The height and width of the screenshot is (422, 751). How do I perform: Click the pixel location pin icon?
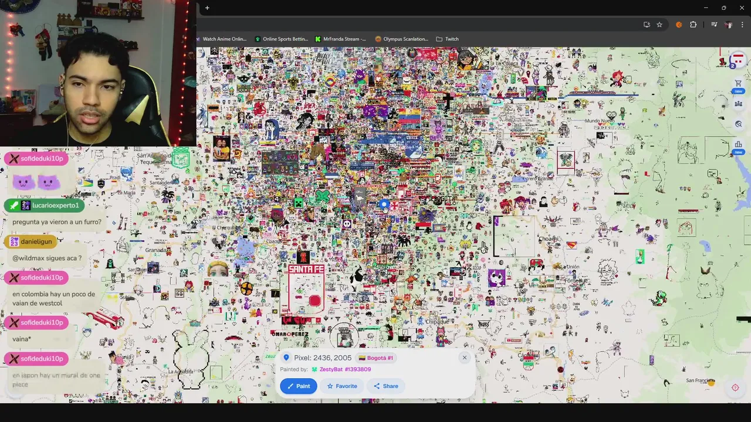tap(286, 358)
